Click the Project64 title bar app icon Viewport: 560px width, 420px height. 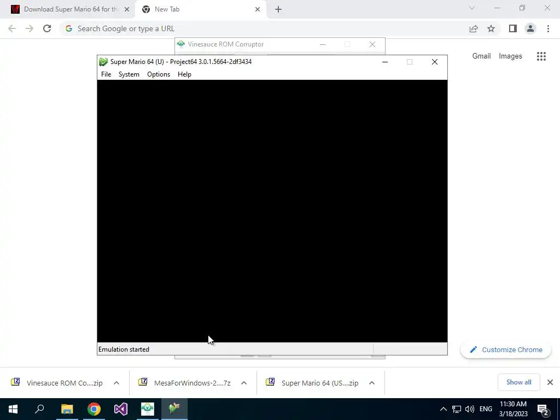click(x=103, y=62)
